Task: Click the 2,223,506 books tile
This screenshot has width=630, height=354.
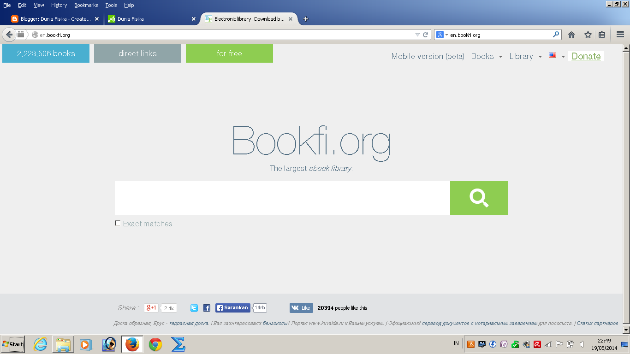Action: [46, 53]
